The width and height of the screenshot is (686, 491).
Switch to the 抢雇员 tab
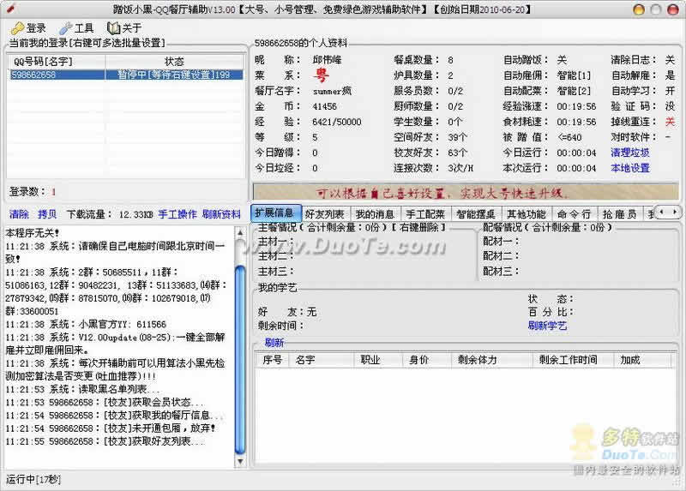click(619, 214)
